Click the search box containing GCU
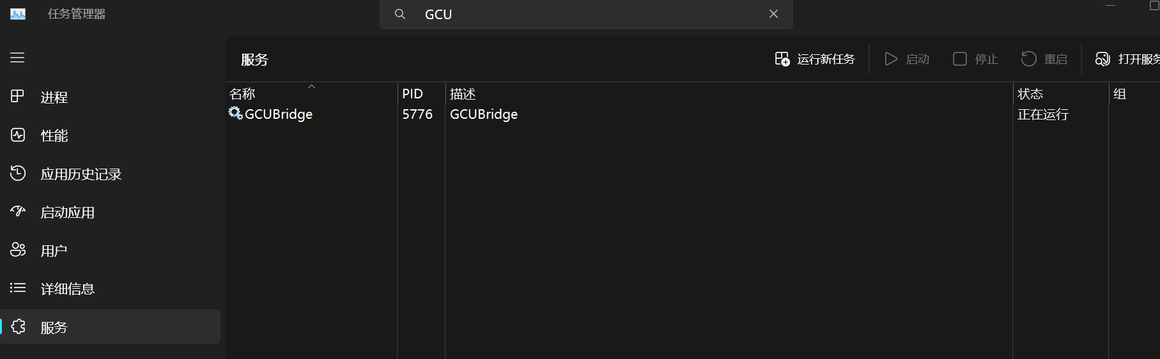1160x359 pixels. pyautogui.click(x=586, y=14)
